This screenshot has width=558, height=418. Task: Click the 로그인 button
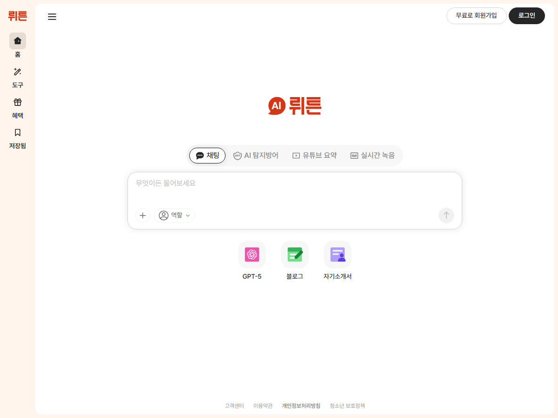(x=527, y=16)
